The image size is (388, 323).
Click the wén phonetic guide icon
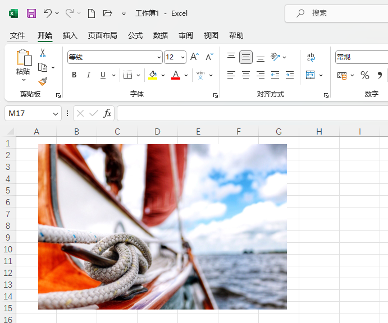point(200,75)
